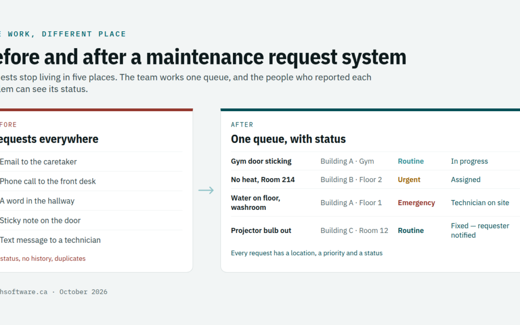Viewport: 520px width, 325px height.
Task: Select the 'Projector bulb out' request
Action: [261, 231]
